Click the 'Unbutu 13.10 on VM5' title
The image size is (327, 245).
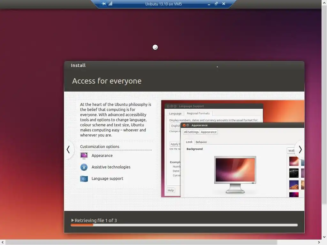pyautogui.click(x=163, y=4)
